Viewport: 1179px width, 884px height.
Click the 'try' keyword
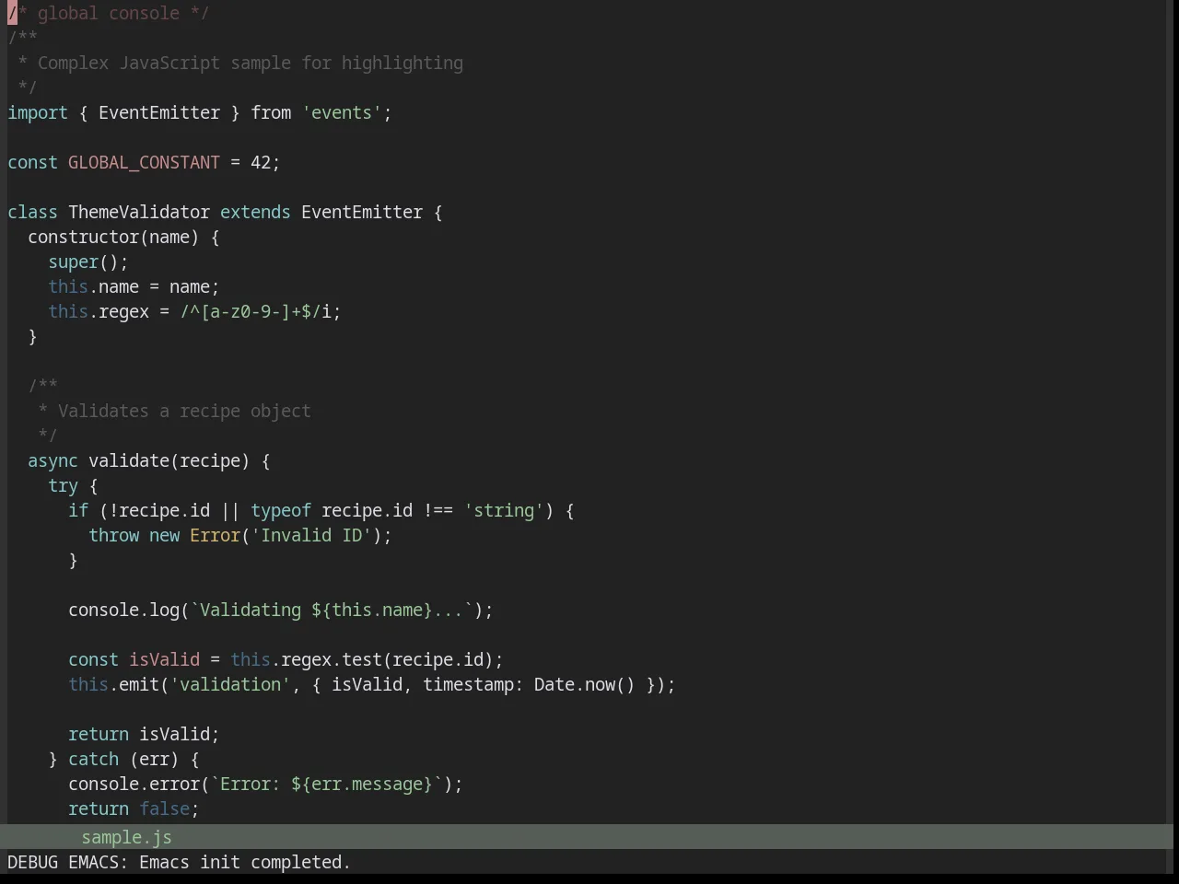click(63, 485)
